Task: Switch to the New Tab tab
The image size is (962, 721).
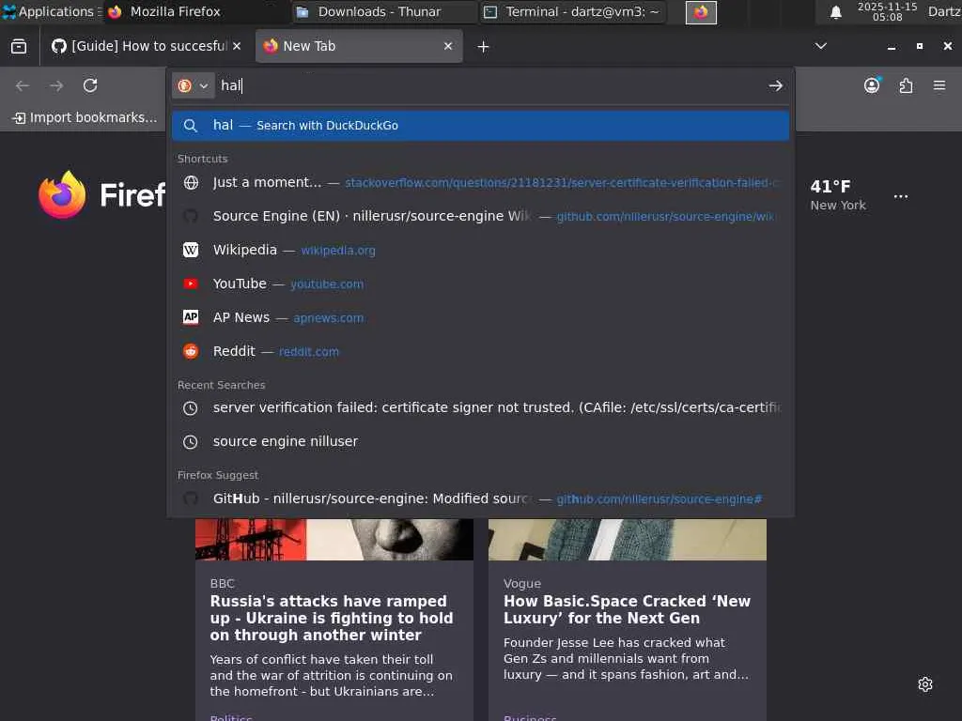Action: (x=359, y=46)
